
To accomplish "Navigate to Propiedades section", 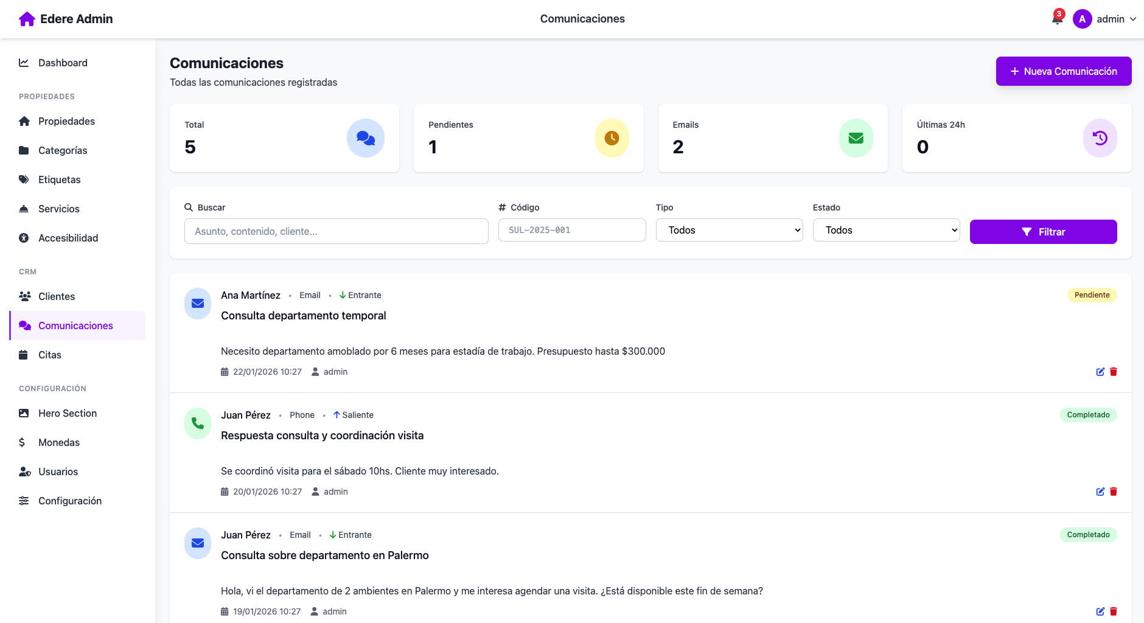I will click(66, 121).
